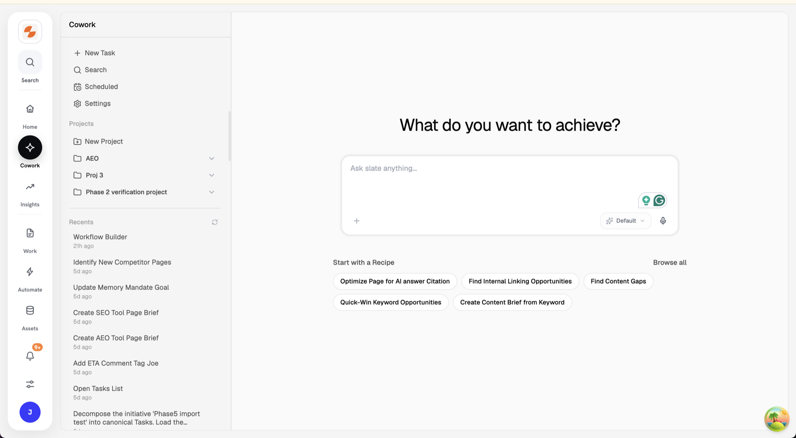This screenshot has height=438, width=796.
Task: Expand Phase 2 verification project chevron
Action: coord(211,192)
